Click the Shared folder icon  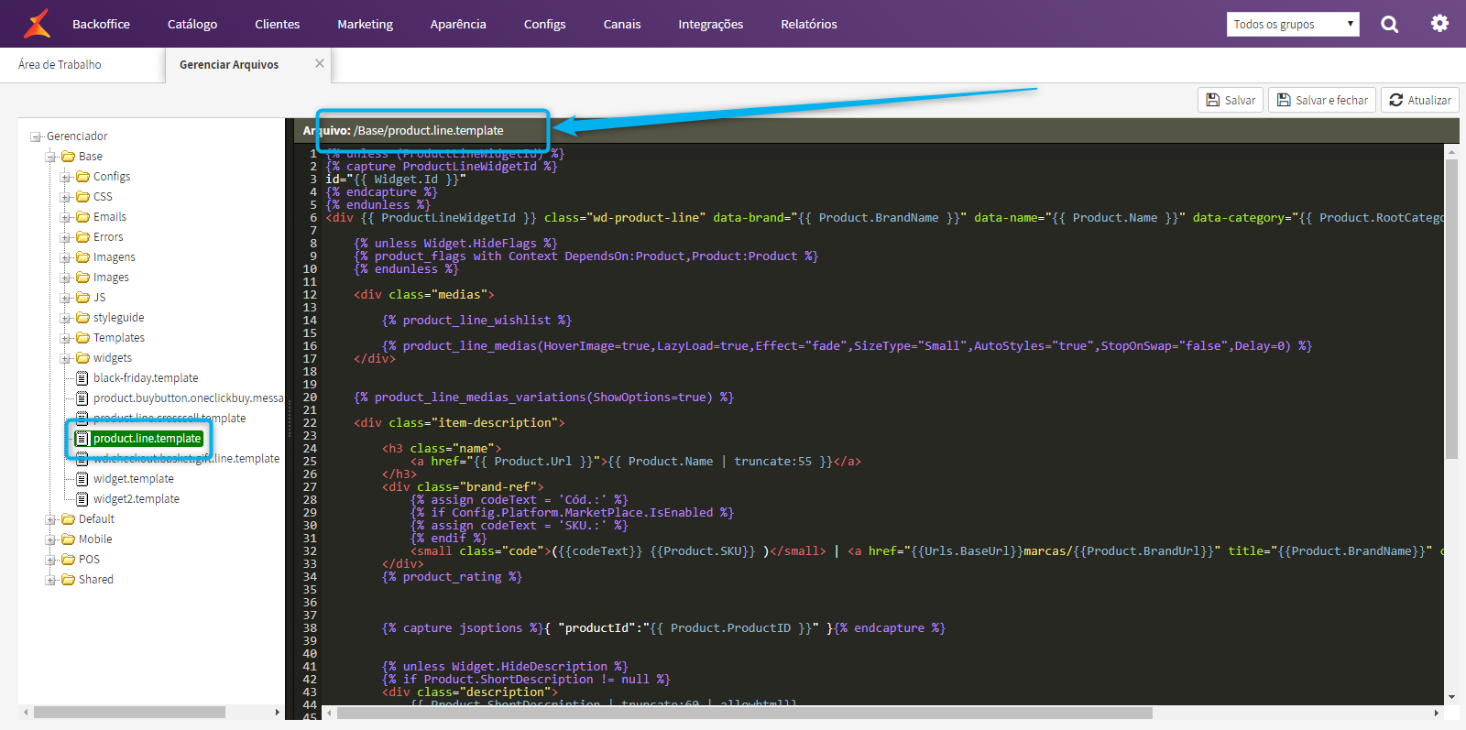coord(68,579)
